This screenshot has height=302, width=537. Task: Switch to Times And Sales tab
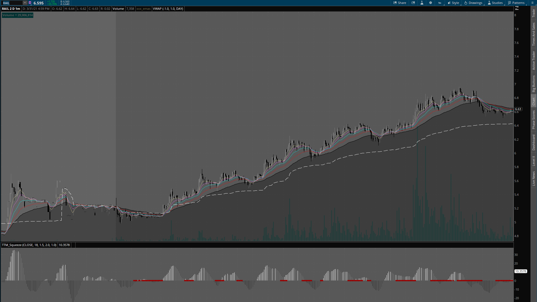[534, 34]
